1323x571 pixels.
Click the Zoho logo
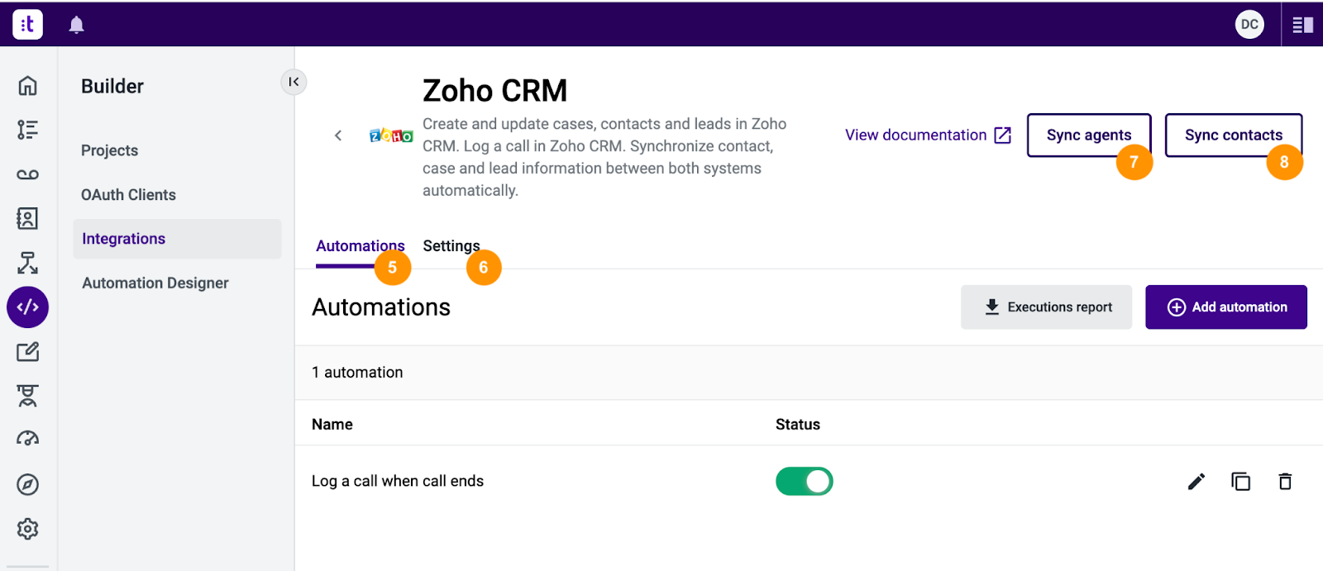pyautogui.click(x=391, y=136)
